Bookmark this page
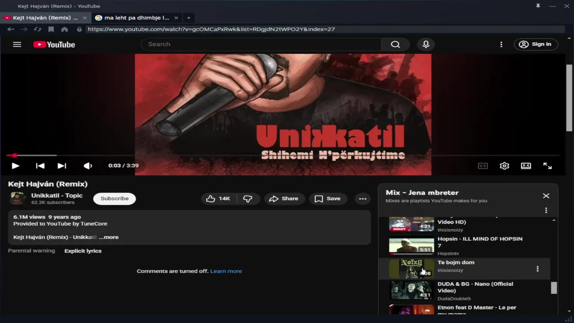This screenshot has height=323, width=574. pos(51,29)
